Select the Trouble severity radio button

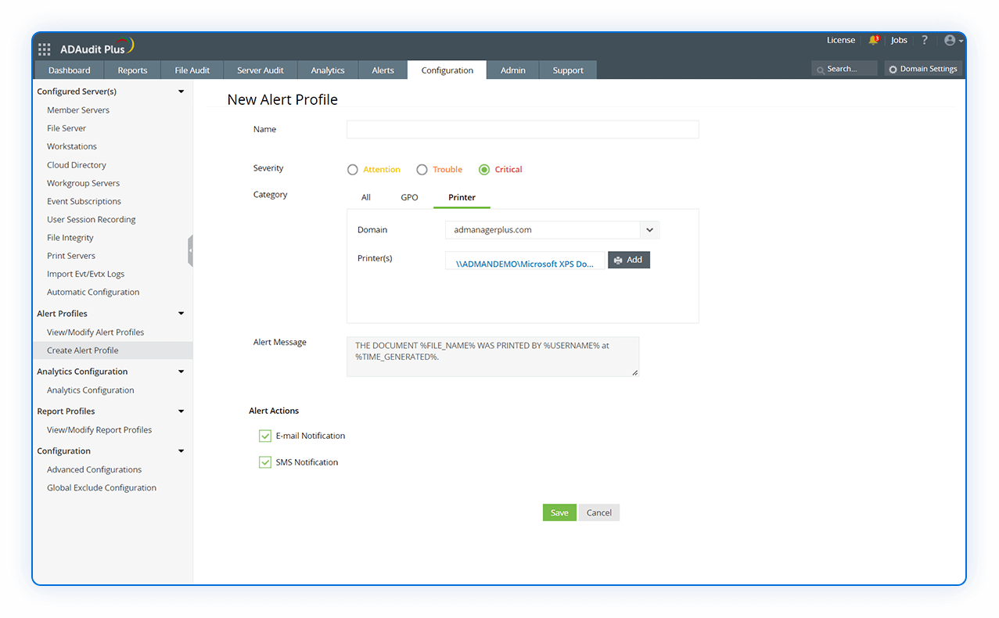[422, 170]
